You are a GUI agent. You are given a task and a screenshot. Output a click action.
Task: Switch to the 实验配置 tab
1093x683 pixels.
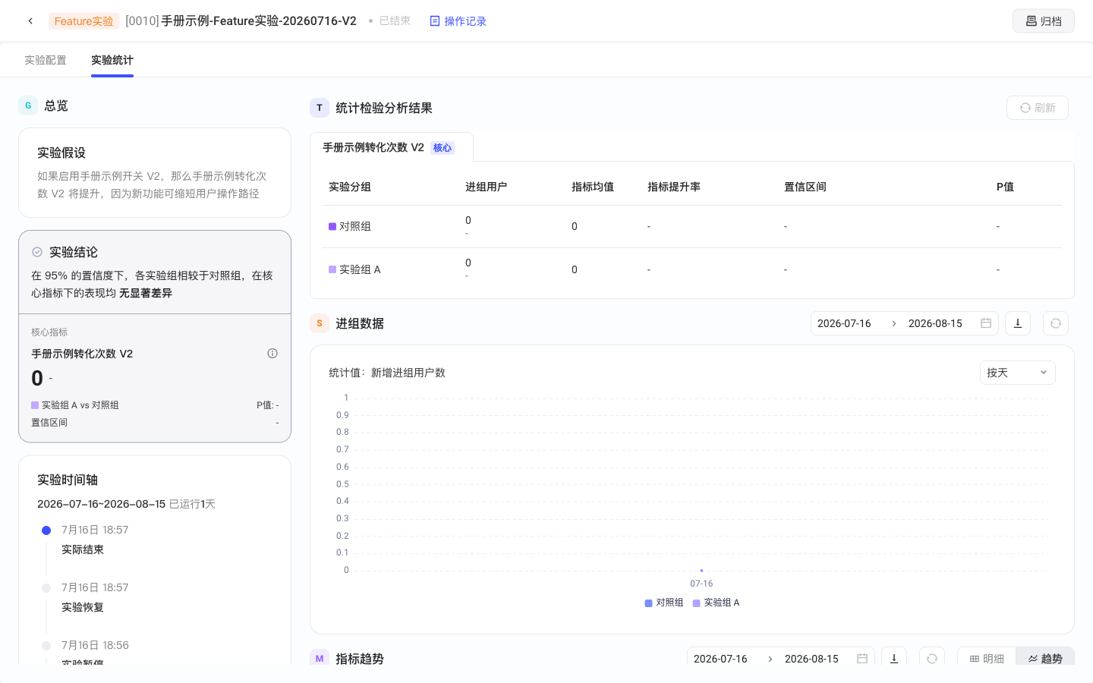point(46,60)
